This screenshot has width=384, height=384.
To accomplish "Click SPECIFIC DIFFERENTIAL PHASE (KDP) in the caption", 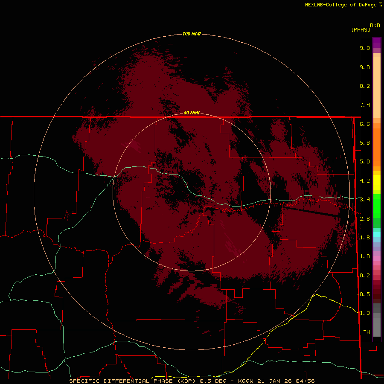I will click(x=133, y=381).
